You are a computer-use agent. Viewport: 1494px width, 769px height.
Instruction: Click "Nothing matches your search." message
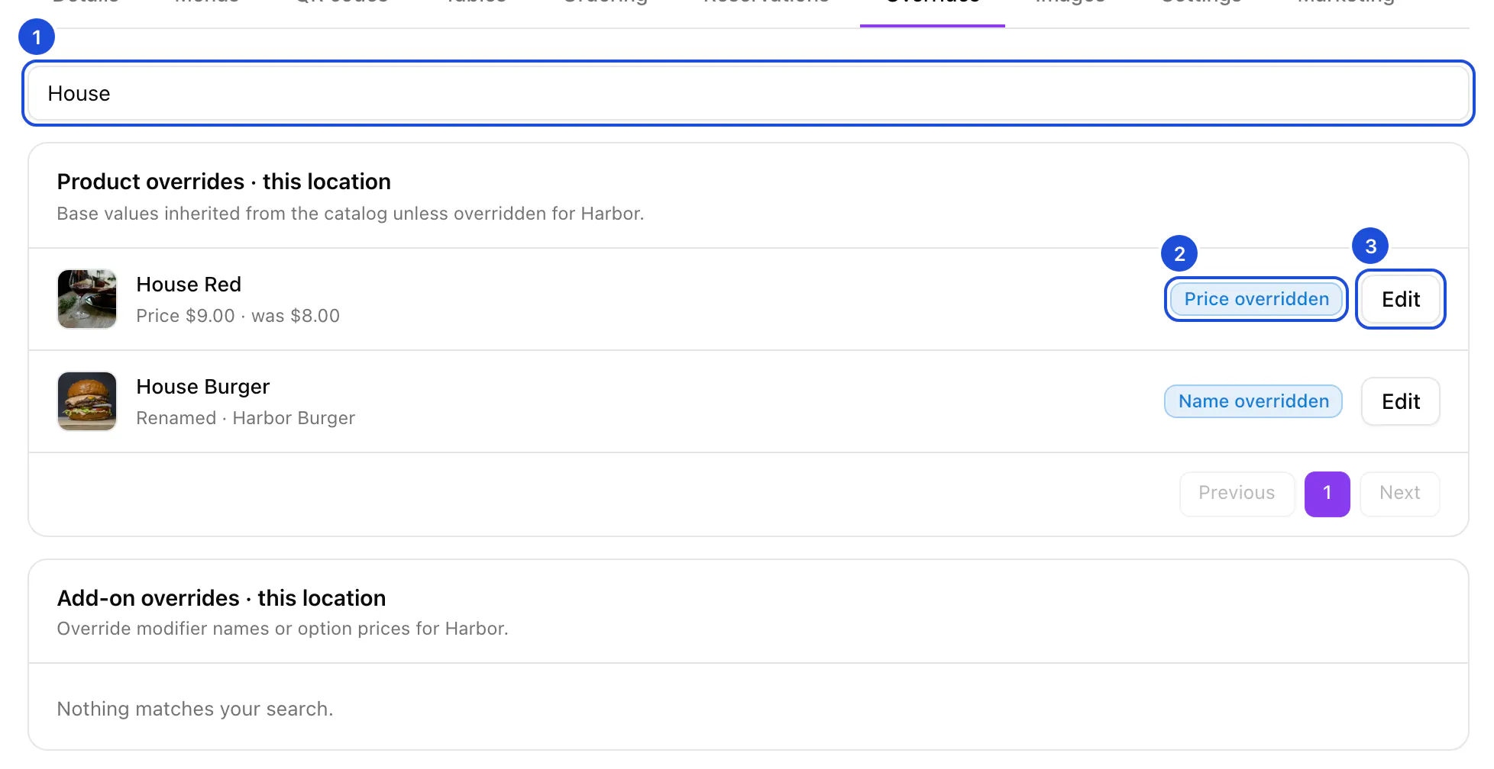tap(195, 709)
